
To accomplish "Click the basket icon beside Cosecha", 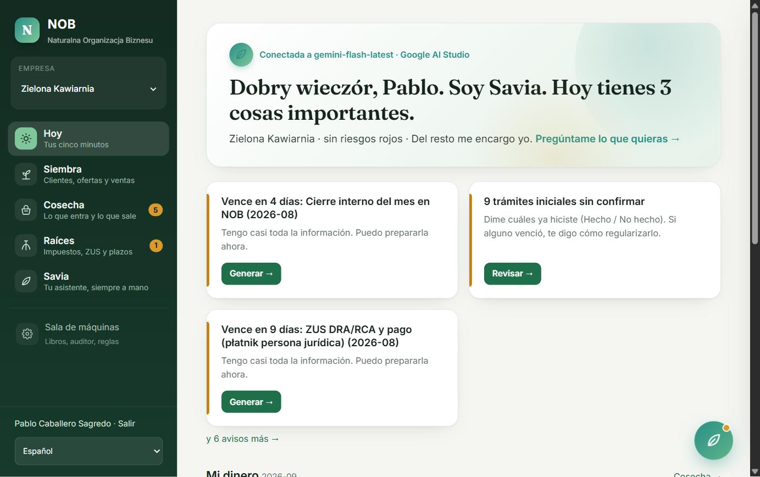I will click(x=26, y=210).
